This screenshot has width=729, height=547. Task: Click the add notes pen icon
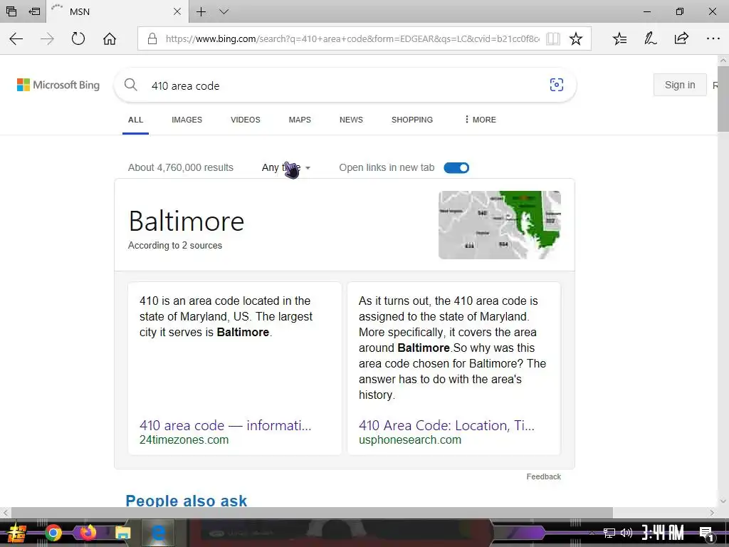tap(650, 38)
